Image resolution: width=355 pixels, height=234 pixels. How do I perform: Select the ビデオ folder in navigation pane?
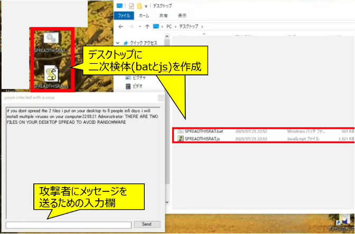[x=137, y=86]
